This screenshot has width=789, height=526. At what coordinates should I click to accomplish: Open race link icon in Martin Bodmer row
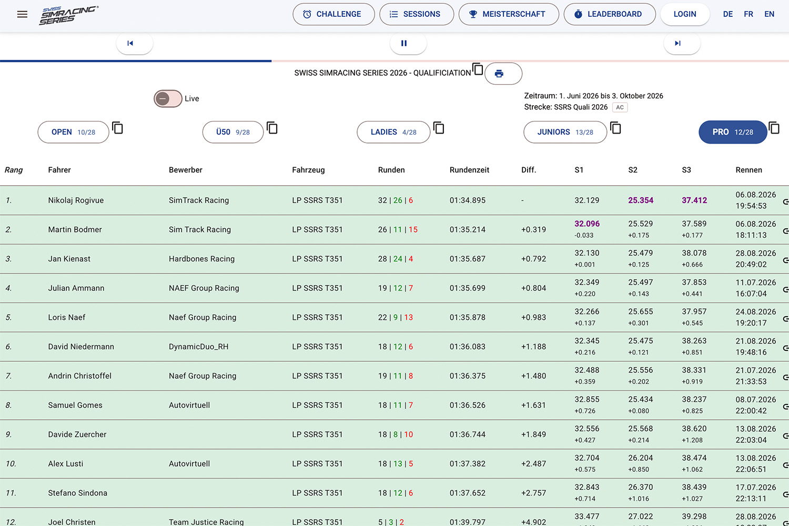pyautogui.click(x=785, y=231)
